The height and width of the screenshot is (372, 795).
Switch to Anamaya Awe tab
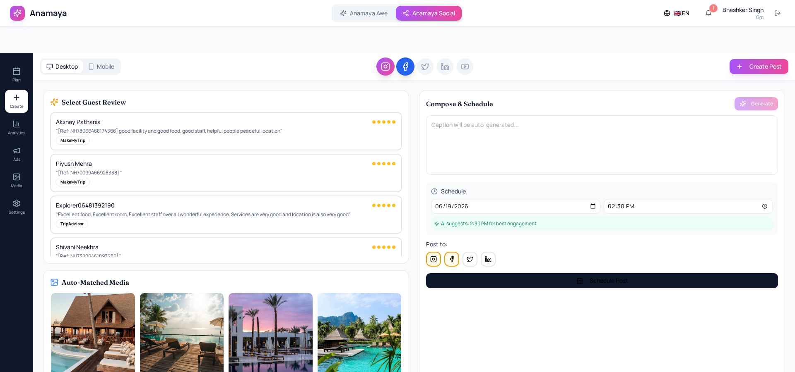[364, 13]
